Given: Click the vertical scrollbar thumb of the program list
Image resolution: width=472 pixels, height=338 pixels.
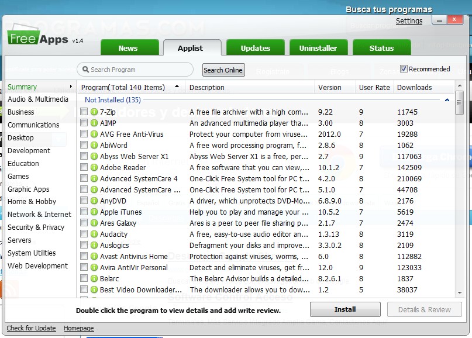Looking at the screenshot, I should pyautogui.click(x=459, y=103).
